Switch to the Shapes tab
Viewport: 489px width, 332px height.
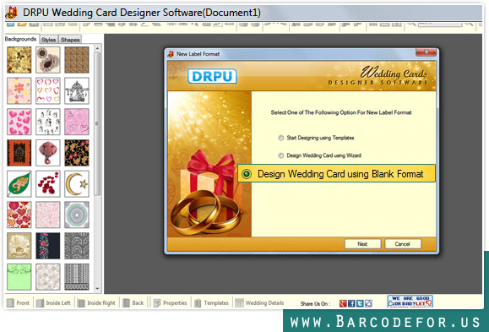click(x=70, y=40)
